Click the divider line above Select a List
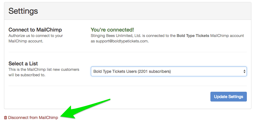254x123 pixels. (128, 52)
